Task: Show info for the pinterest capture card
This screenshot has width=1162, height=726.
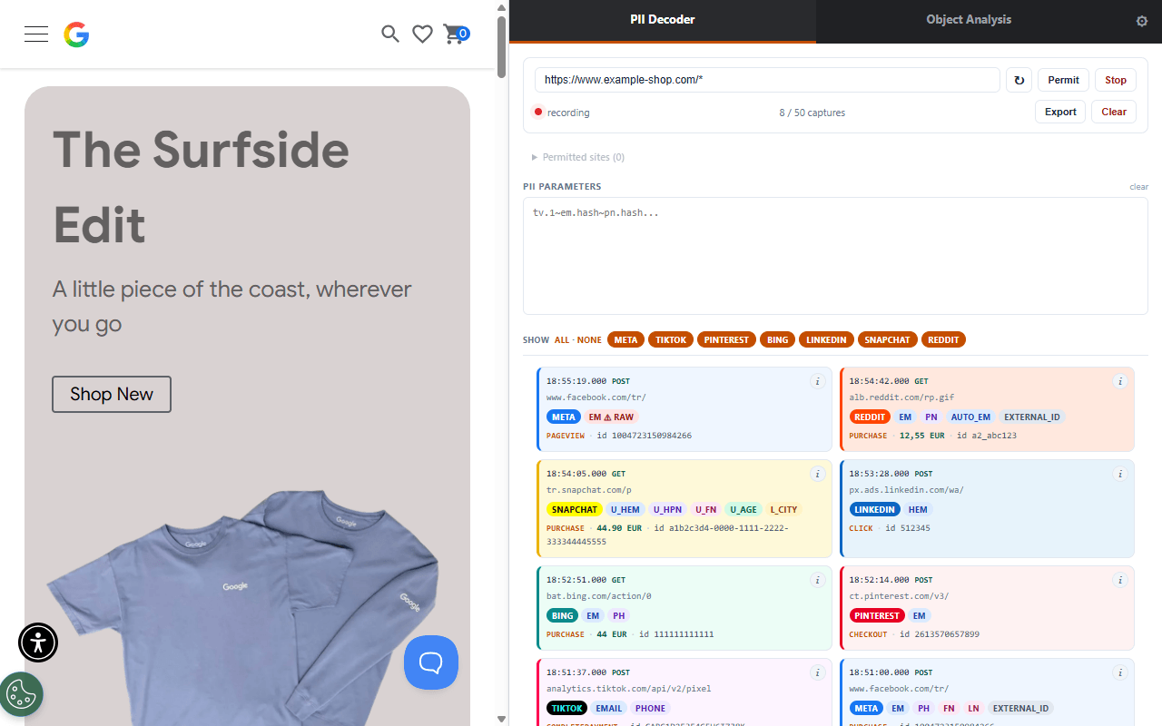Action: point(1120,580)
